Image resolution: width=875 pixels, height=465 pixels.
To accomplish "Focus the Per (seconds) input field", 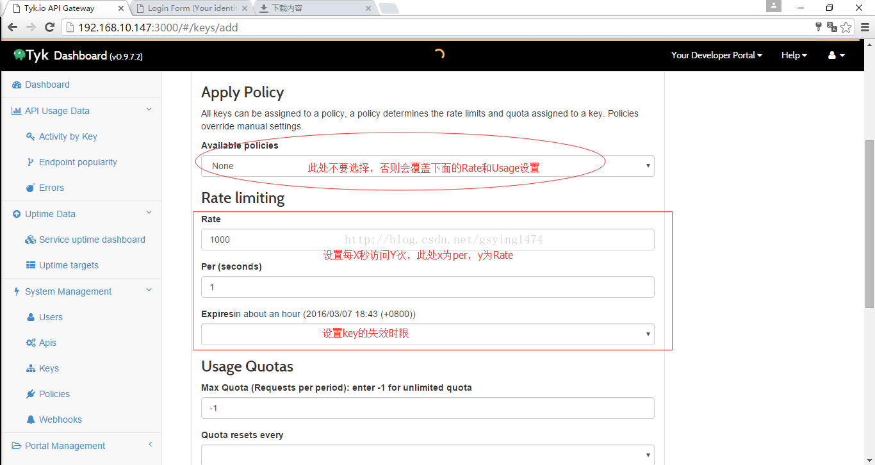I will [427, 287].
